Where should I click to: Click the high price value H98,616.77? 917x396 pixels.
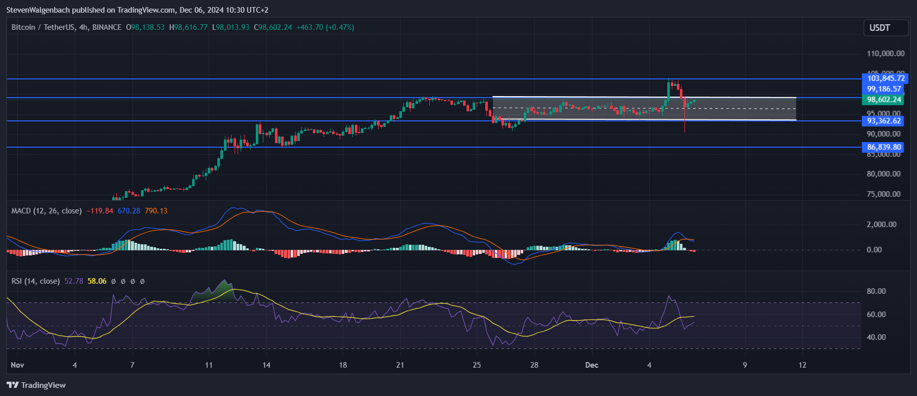(188, 27)
